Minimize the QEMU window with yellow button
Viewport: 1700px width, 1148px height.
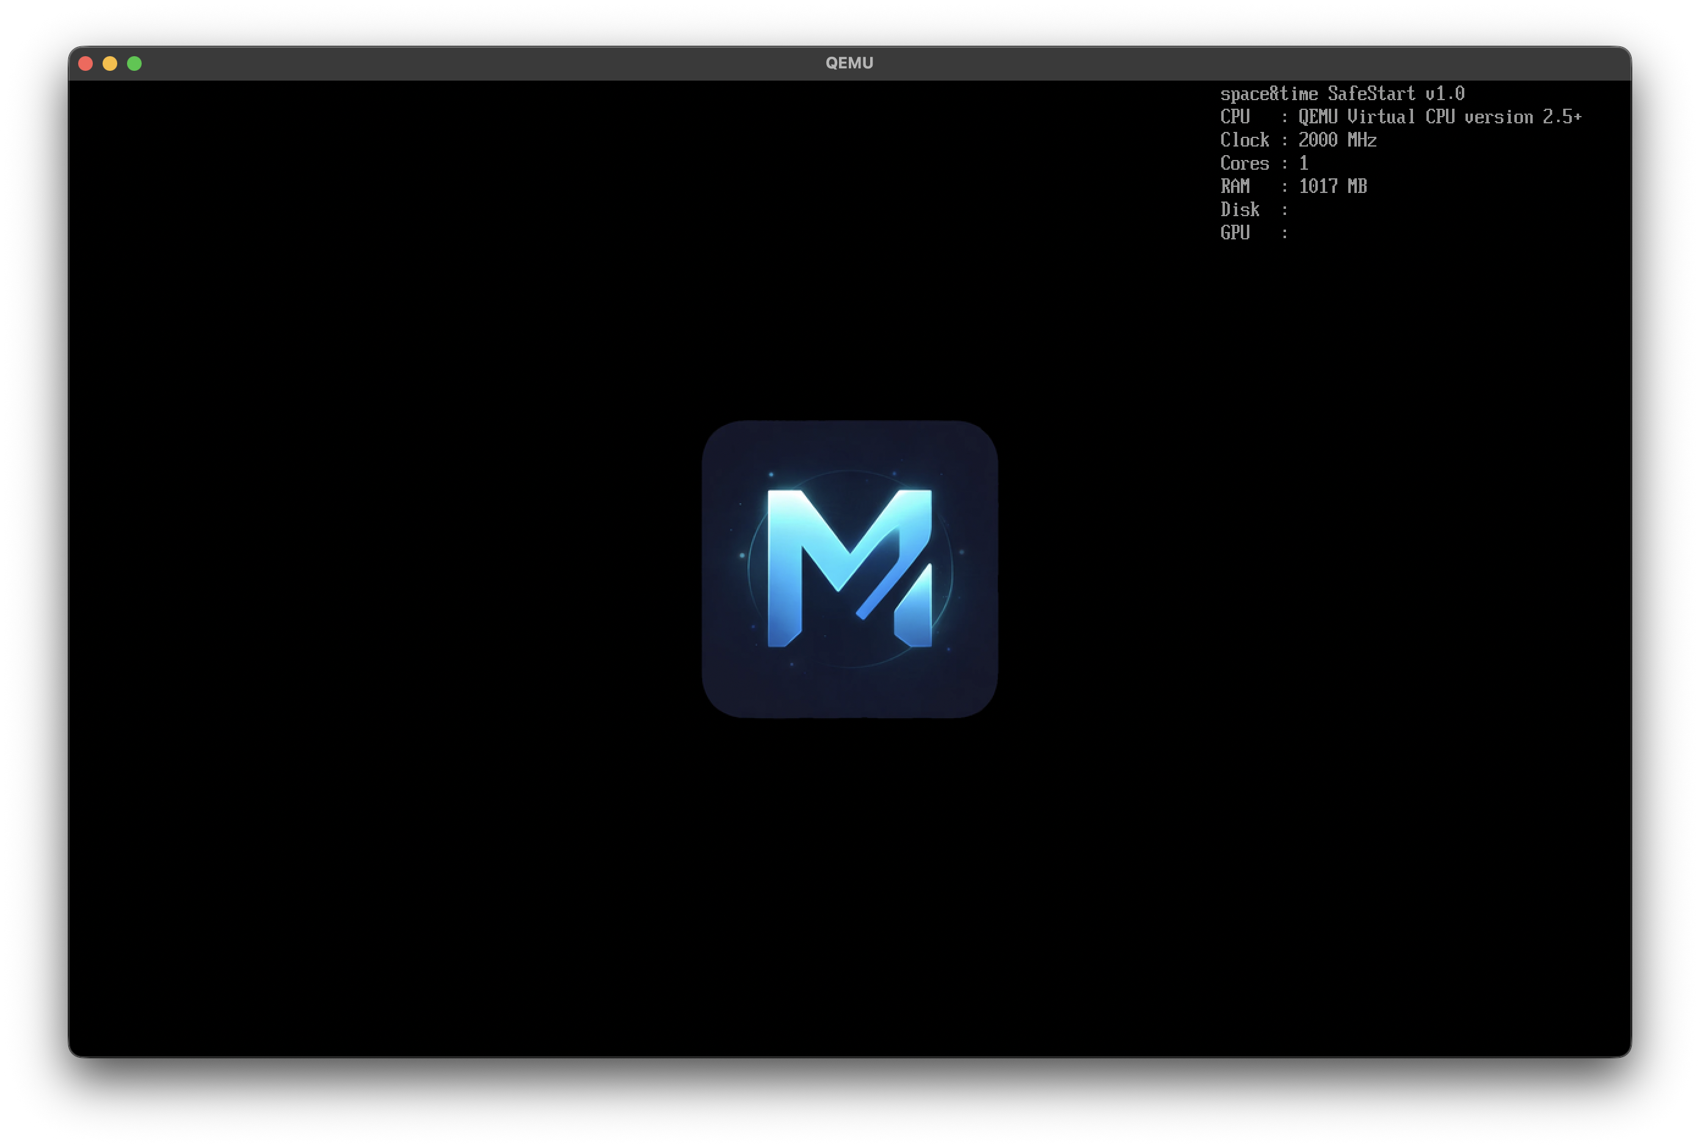coord(110,64)
